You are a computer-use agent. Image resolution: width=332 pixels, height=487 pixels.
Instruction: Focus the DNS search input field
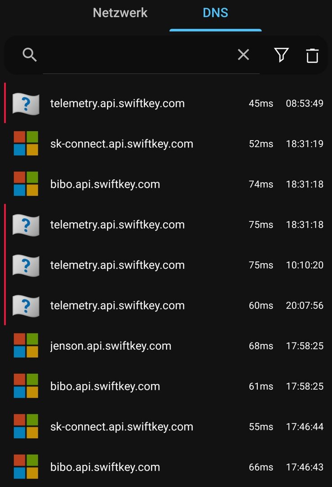(x=135, y=55)
